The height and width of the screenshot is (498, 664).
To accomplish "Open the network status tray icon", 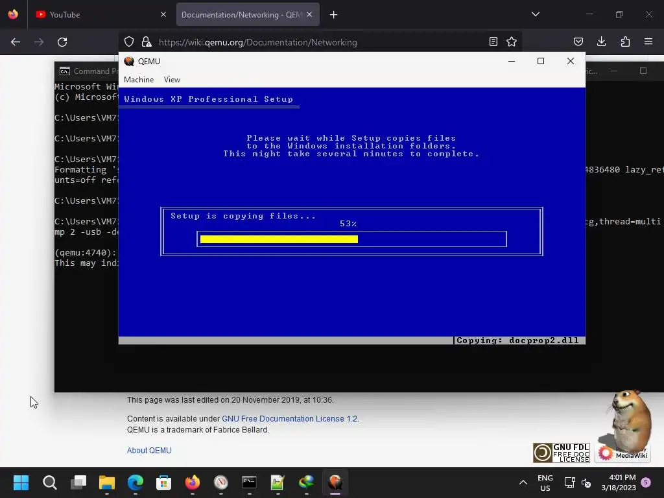I will pyautogui.click(x=569, y=482).
